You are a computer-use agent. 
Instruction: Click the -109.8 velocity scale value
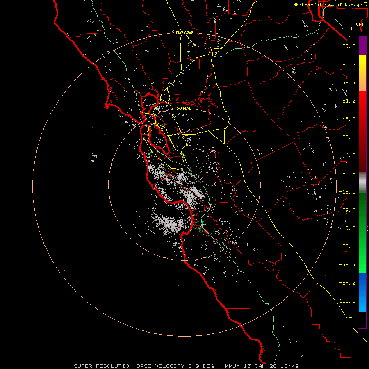click(346, 301)
